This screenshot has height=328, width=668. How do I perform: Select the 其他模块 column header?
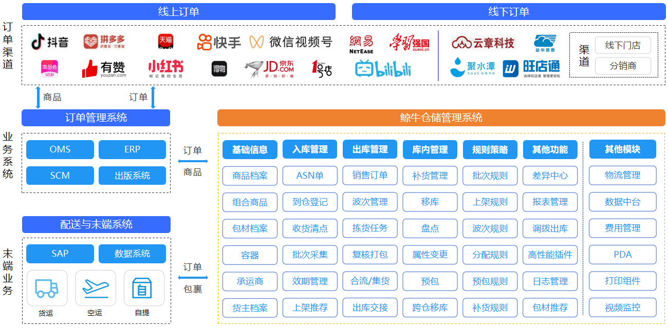tap(623, 149)
